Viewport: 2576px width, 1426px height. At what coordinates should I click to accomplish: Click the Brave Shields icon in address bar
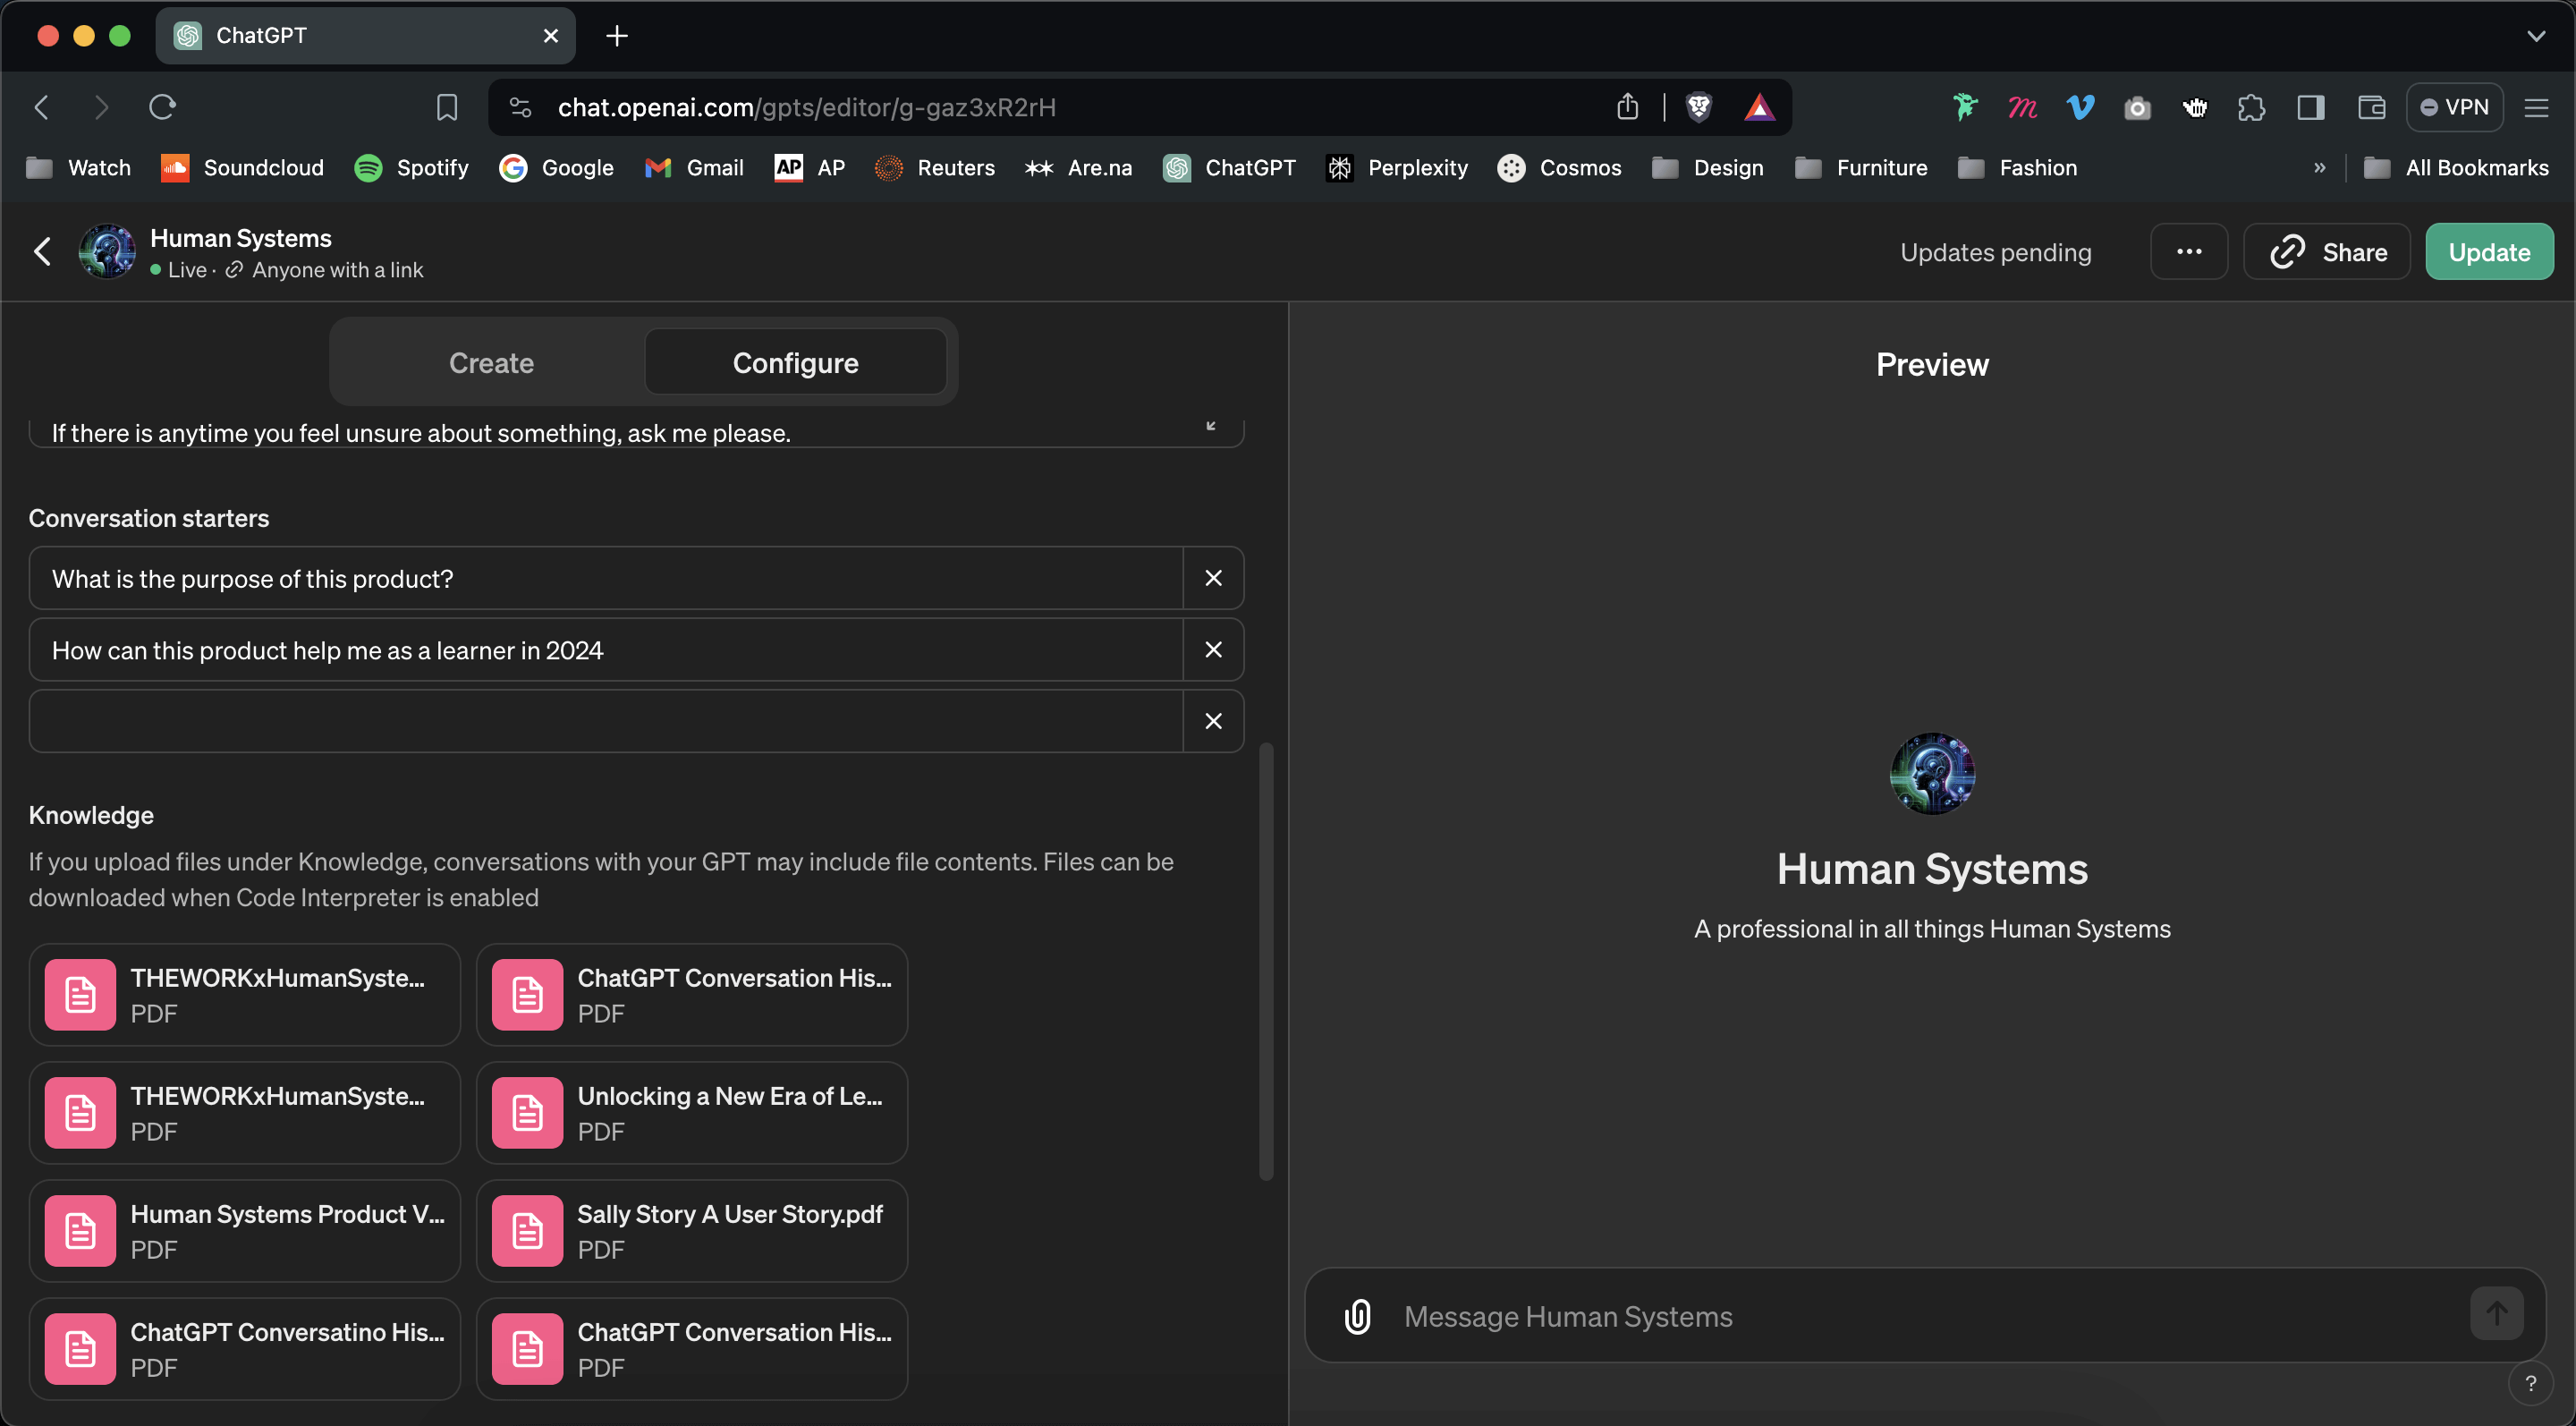(1699, 107)
